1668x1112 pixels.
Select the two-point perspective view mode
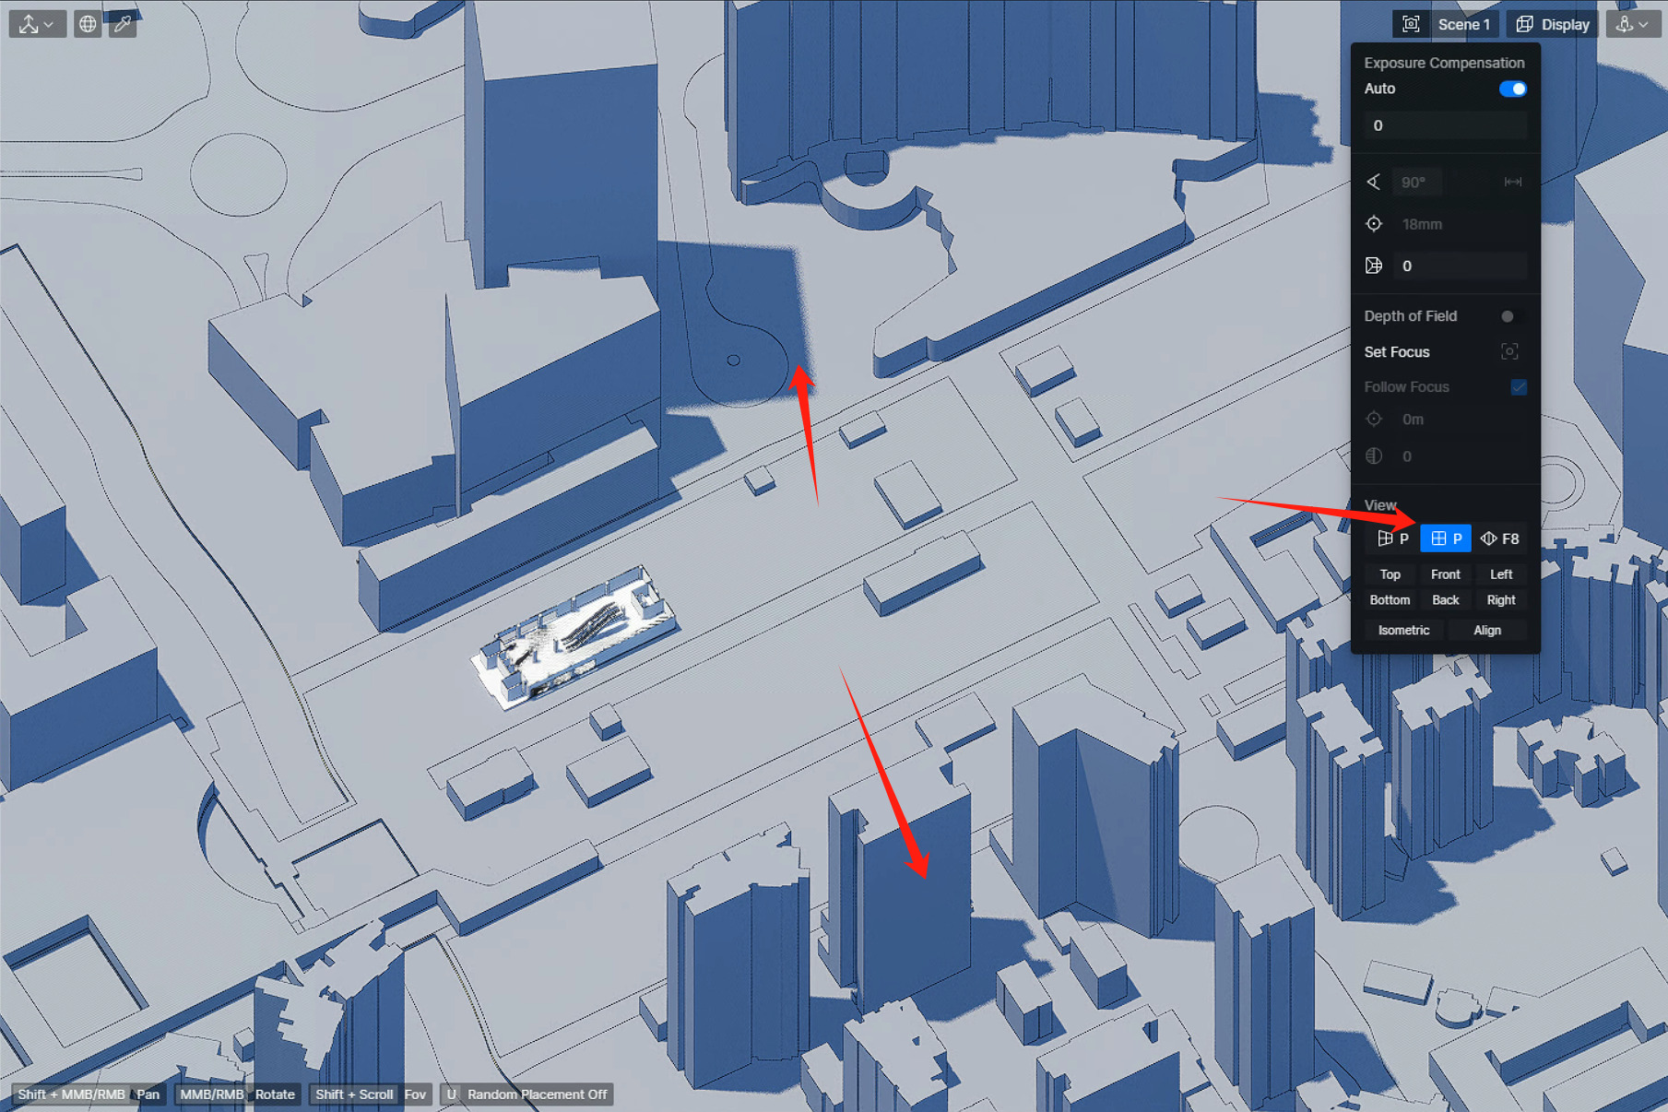click(x=1392, y=538)
